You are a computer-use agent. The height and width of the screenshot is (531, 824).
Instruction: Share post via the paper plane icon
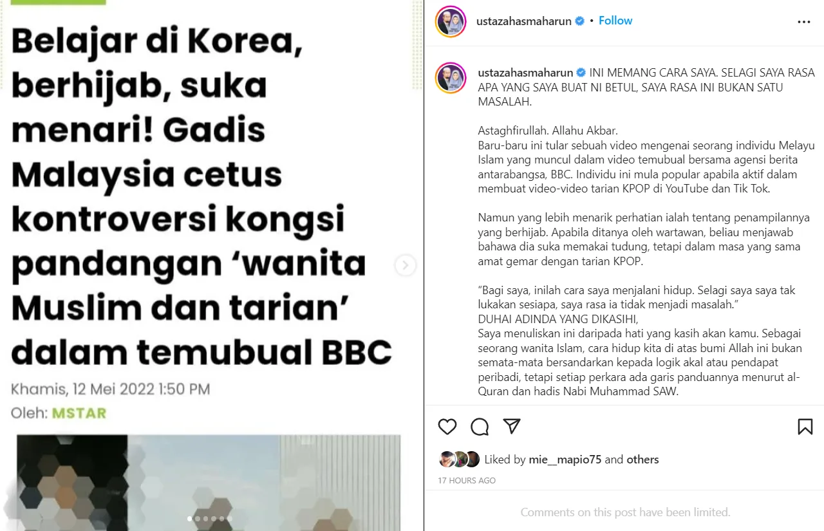[x=512, y=427]
